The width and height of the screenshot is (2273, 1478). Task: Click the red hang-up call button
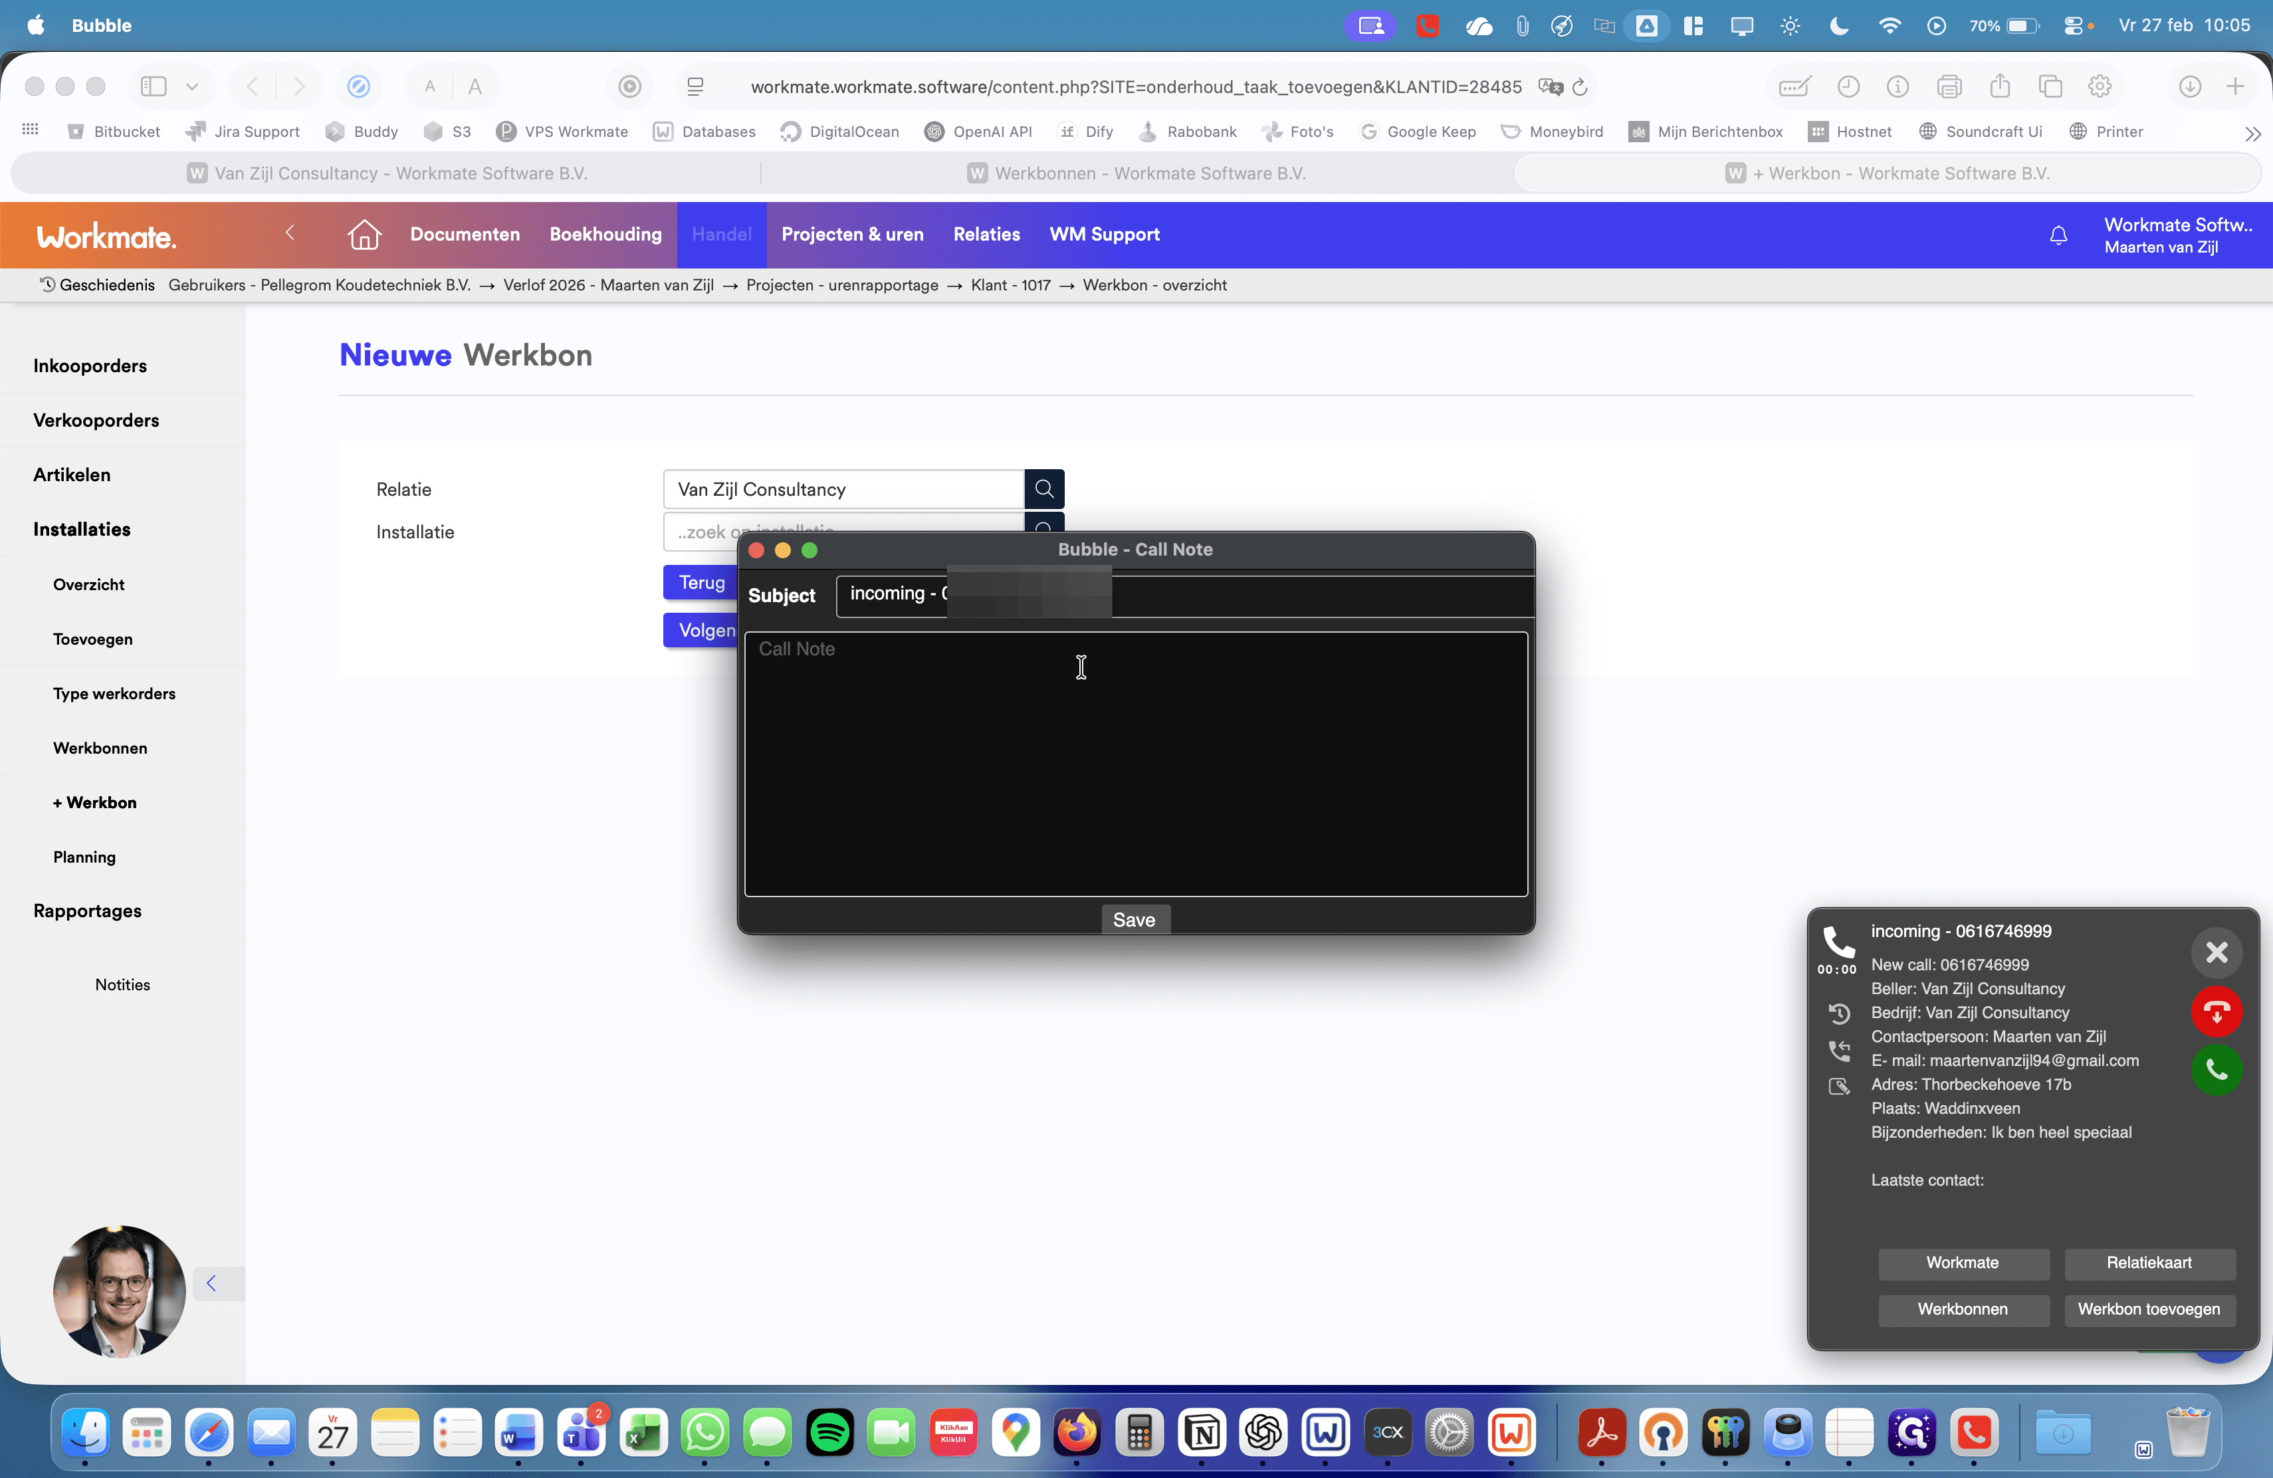tap(2216, 1012)
